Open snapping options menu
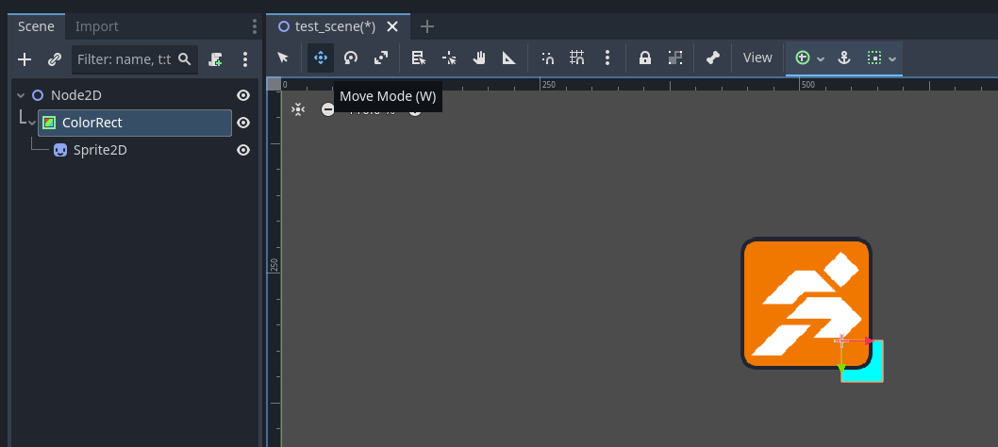998x447 pixels. click(x=607, y=58)
